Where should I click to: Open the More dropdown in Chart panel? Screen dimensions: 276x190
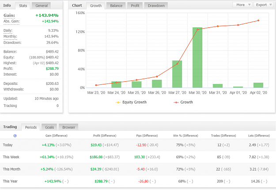[x=242, y=5]
